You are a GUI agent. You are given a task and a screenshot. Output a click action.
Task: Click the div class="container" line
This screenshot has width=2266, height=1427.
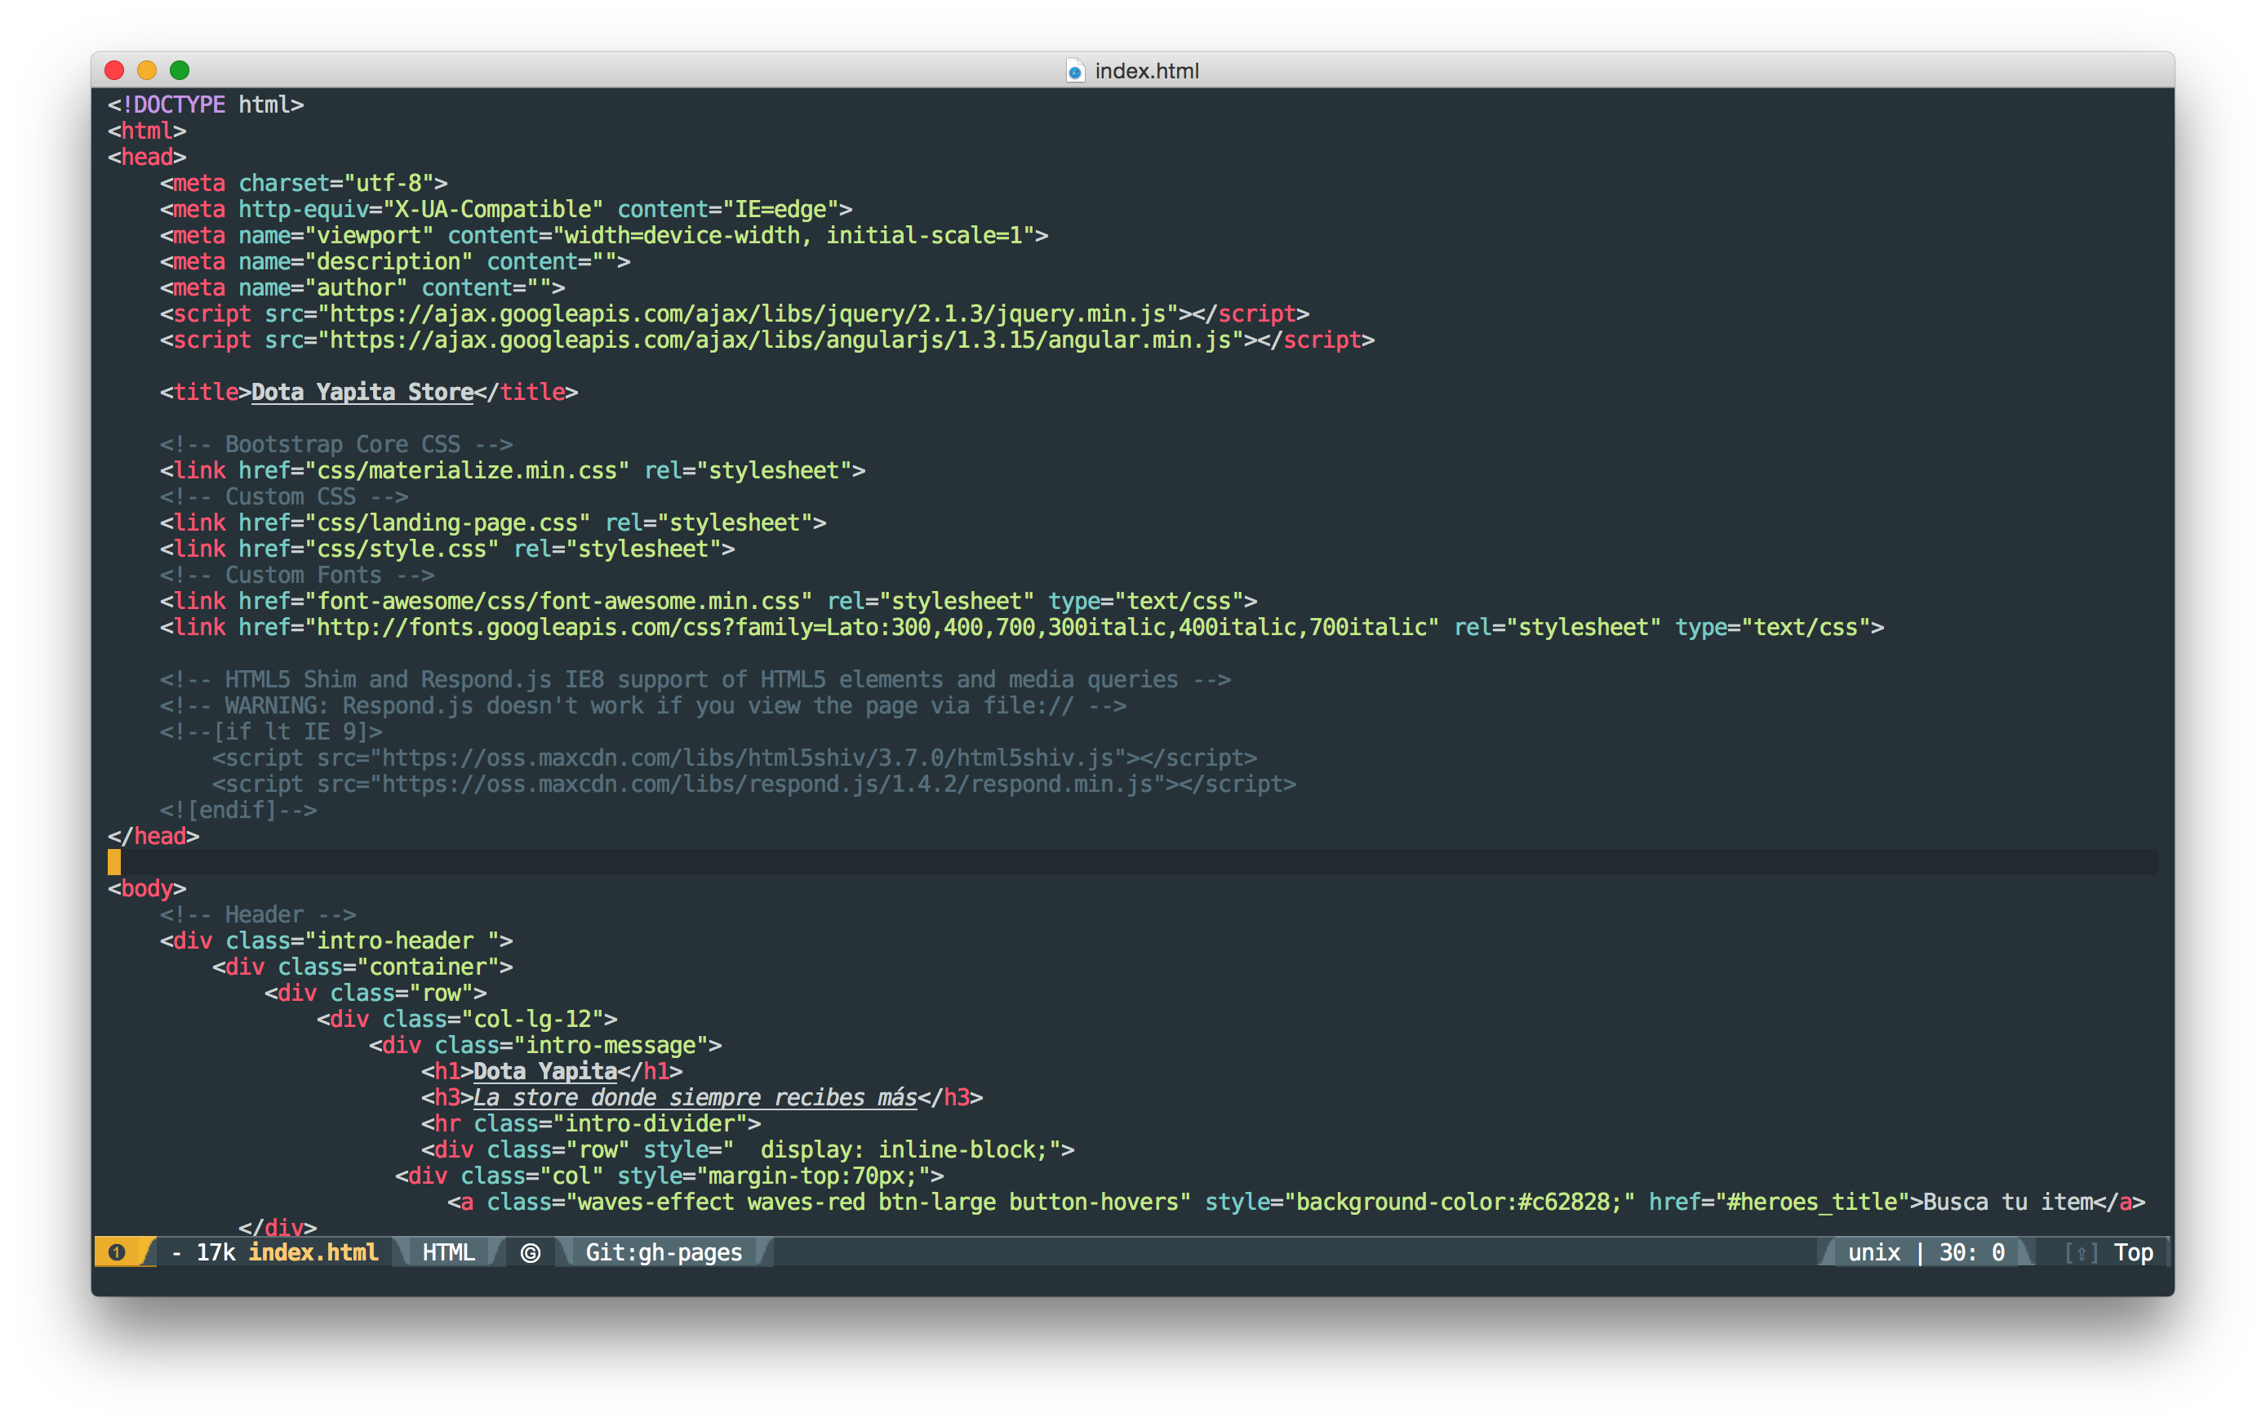[362, 967]
